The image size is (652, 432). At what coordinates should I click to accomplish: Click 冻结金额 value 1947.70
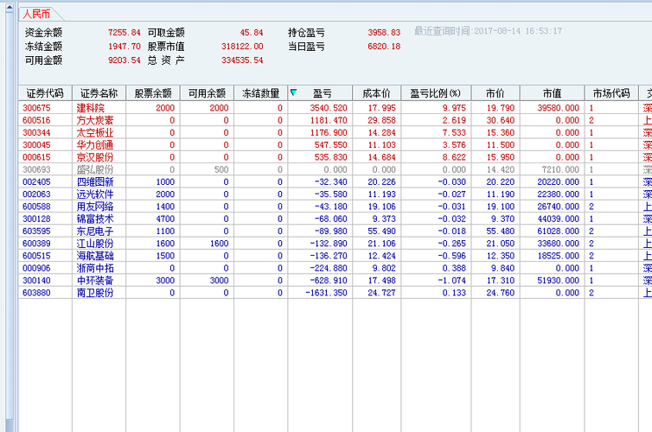(x=125, y=46)
